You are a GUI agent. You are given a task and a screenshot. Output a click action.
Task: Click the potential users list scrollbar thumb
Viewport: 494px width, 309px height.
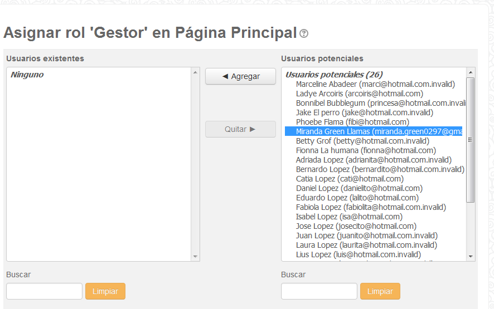coord(471,140)
